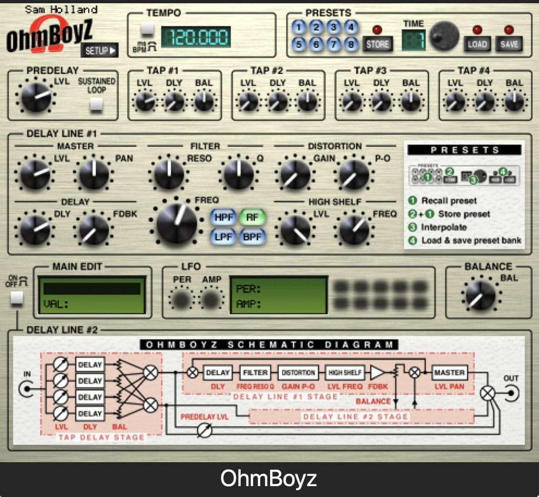The width and height of the screenshot is (539, 497).
Task: Click the TAP #3 LVL knob
Action: (x=352, y=102)
